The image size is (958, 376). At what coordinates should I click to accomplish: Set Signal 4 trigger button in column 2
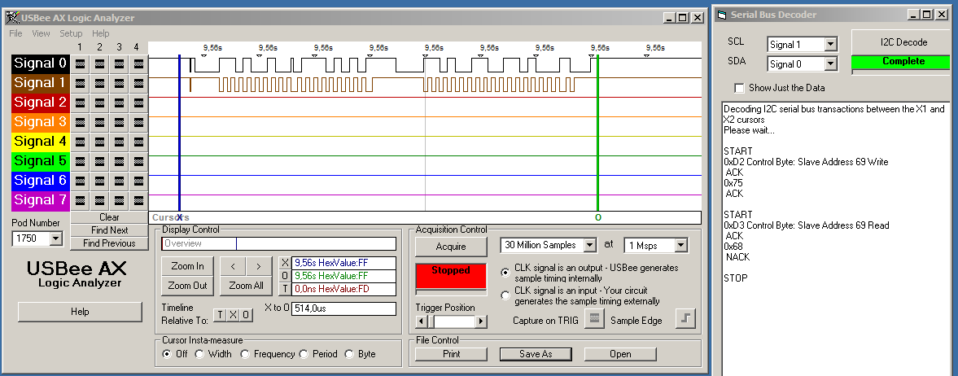pyautogui.click(x=99, y=142)
